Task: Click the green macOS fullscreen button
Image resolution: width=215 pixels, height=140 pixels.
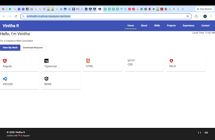Action: (10, 9)
